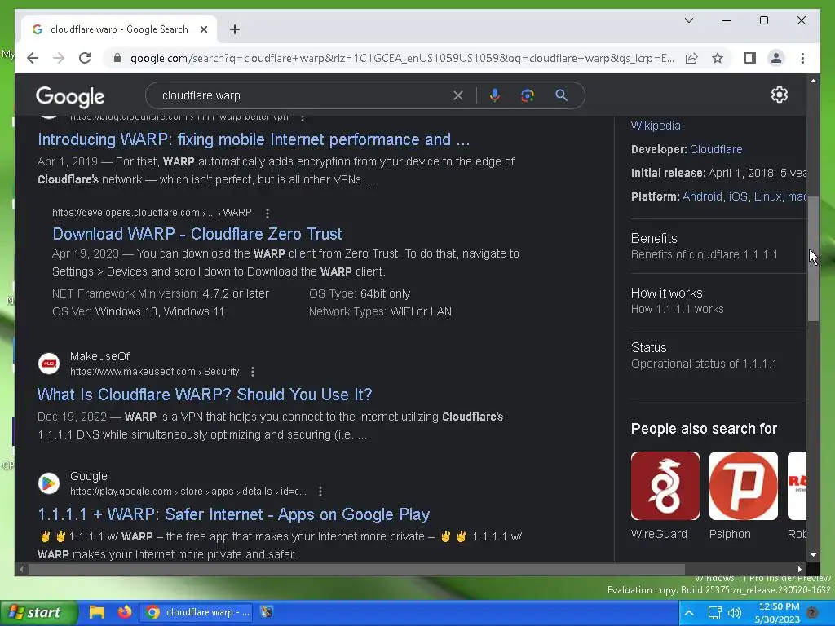Open the 12:50 PM clock calendar
The image size is (835, 626).
click(778, 613)
